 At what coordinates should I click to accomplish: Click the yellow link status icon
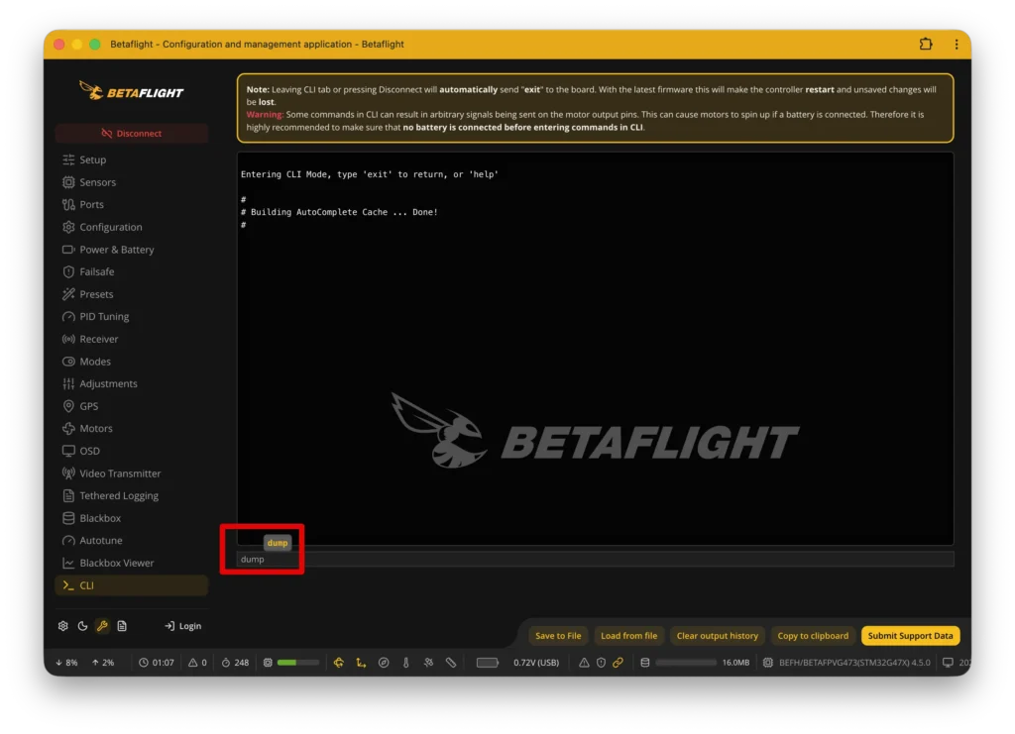pos(619,663)
